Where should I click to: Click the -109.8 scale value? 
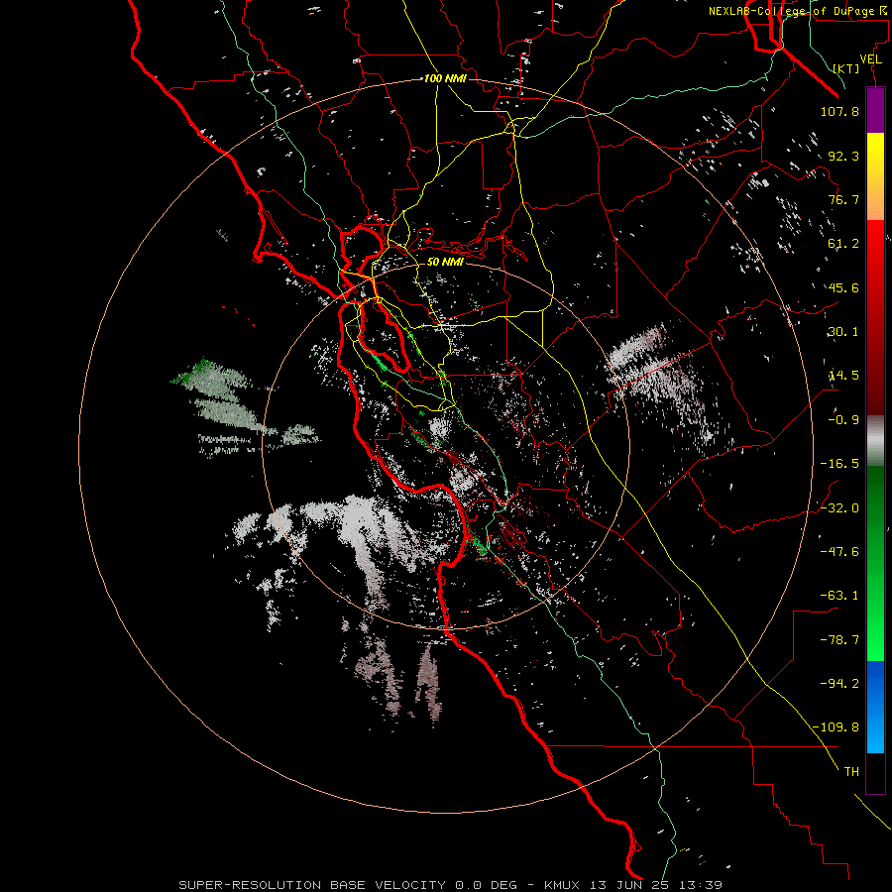pos(836,727)
